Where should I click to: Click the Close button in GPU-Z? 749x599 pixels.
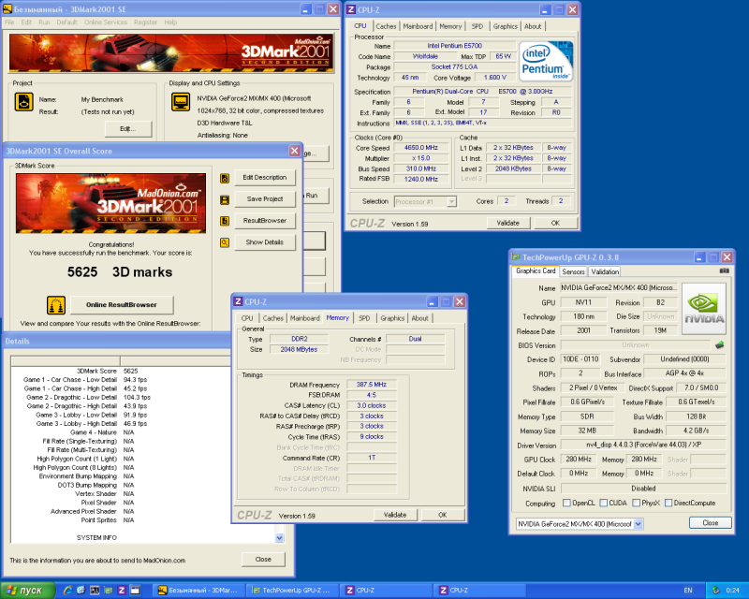[x=711, y=523]
